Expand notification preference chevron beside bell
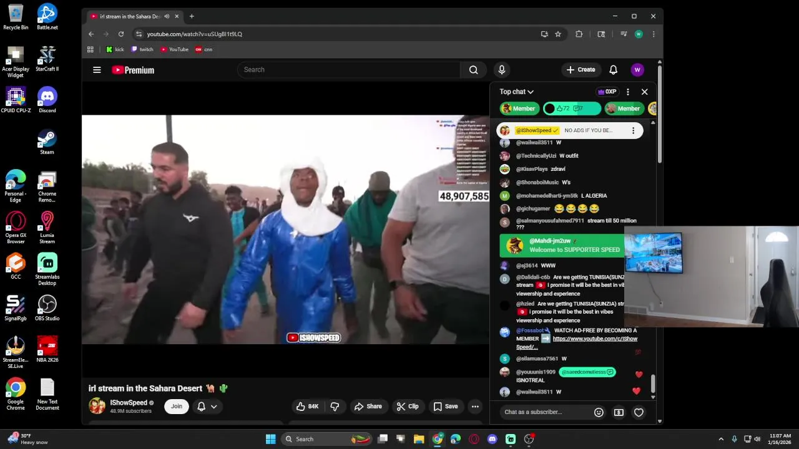 tap(213, 407)
